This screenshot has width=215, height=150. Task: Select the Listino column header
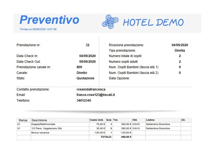pyautogui.click(x=150, y=120)
